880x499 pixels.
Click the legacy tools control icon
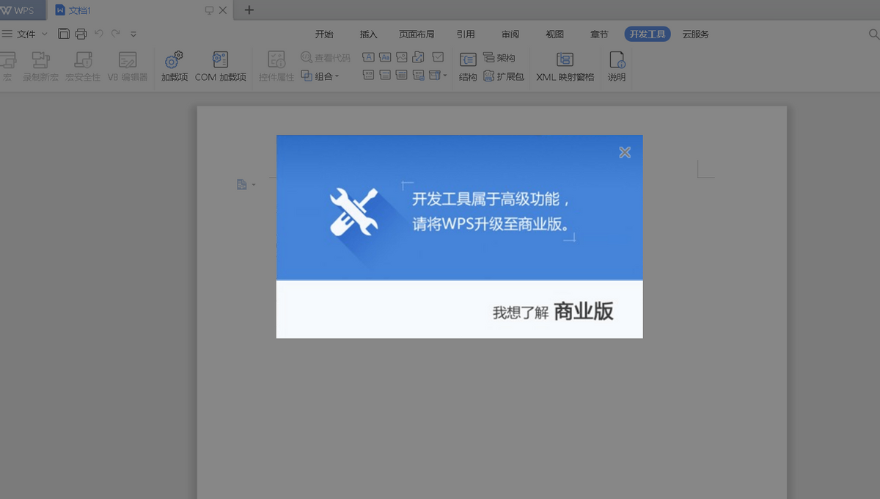click(434, 75)
